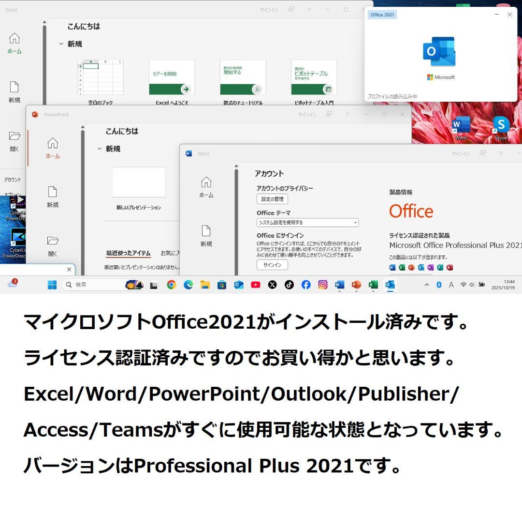This screenshot has width=522, height=515.
Task: Select the Word desktop shortcut
Action: click(x=461, y=128)
